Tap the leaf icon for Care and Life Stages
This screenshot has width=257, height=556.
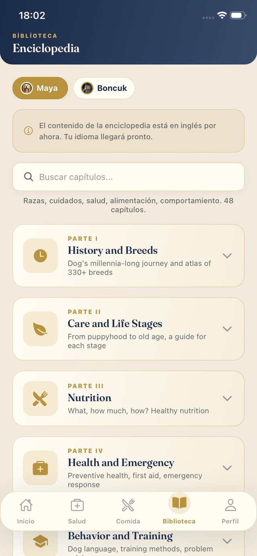[40, 329]
